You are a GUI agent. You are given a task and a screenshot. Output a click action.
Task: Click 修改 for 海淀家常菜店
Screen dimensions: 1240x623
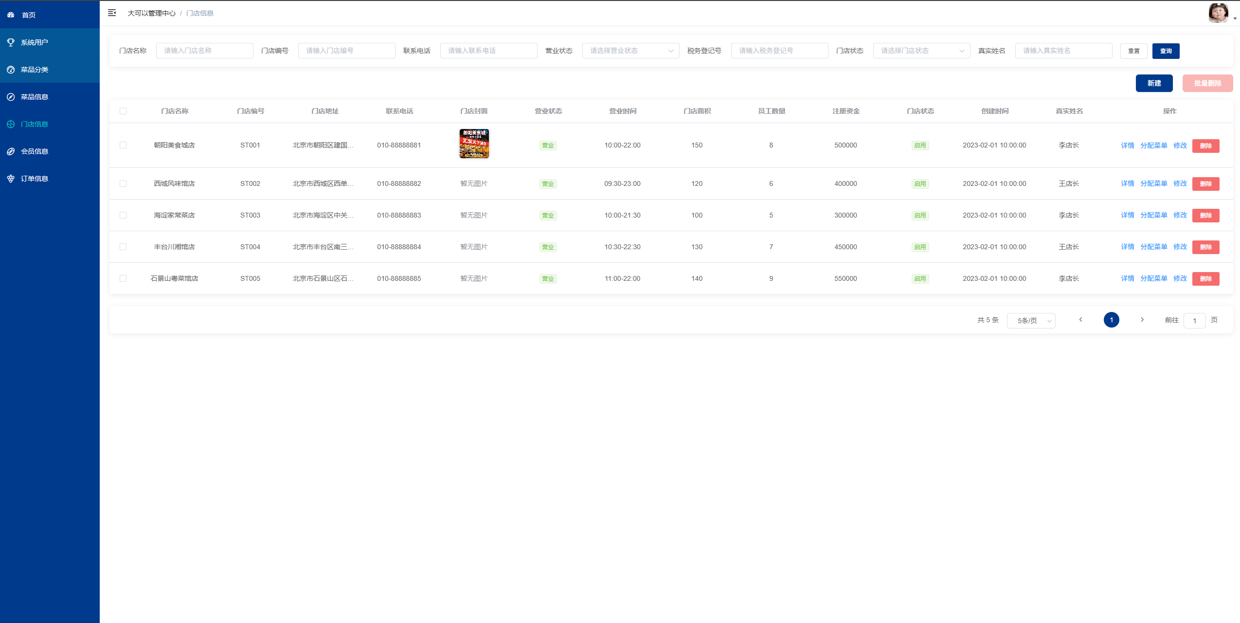pos(1180,215)
